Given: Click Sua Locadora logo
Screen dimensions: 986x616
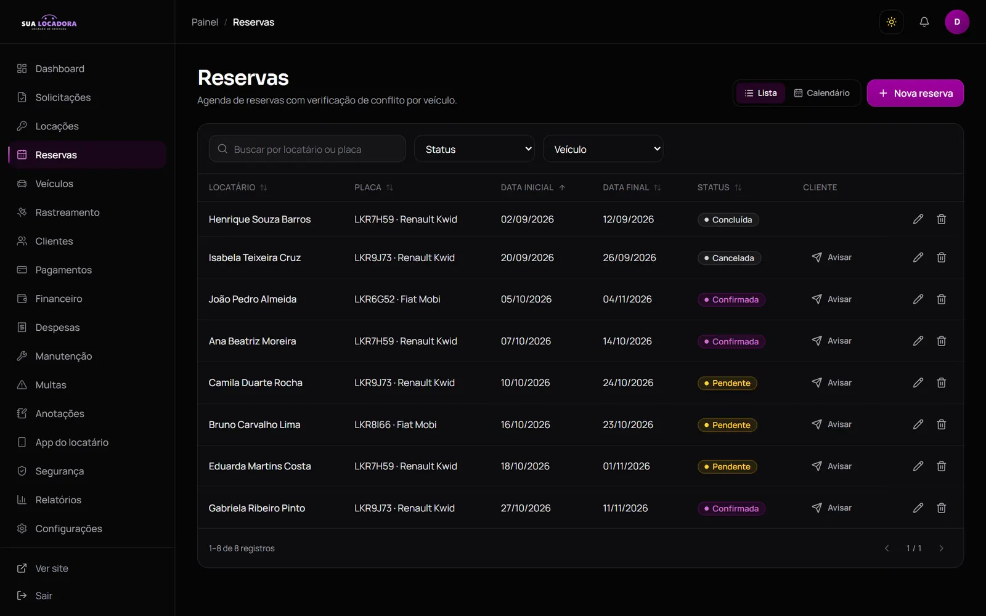Looking at the screenshot, I should [x=49, y=23].
